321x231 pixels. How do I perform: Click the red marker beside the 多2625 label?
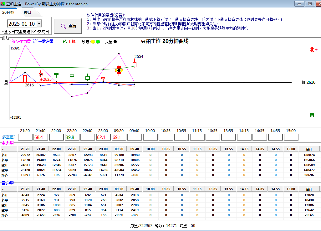tap(41, 74)
